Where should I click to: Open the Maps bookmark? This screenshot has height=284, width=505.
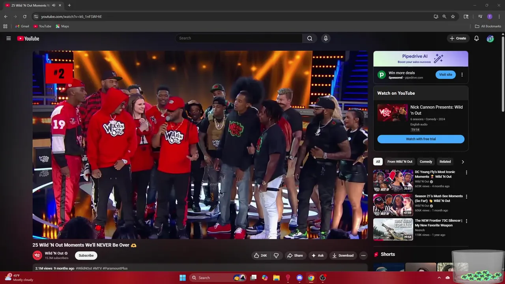[62, 26]
